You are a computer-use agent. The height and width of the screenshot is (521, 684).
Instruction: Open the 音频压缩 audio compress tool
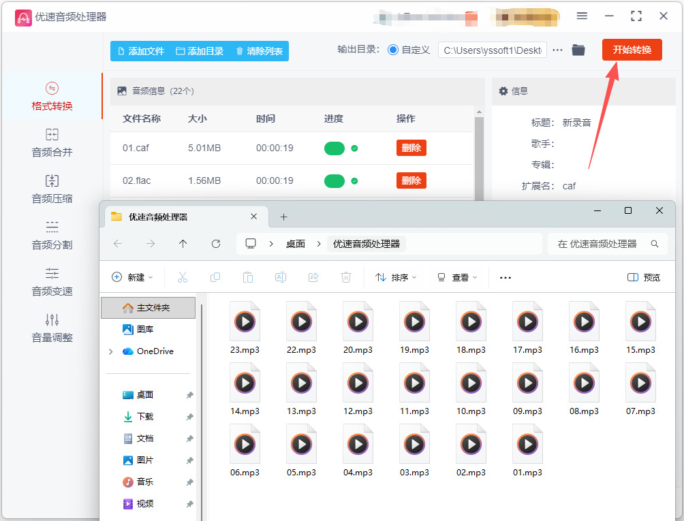coord(52,189)
